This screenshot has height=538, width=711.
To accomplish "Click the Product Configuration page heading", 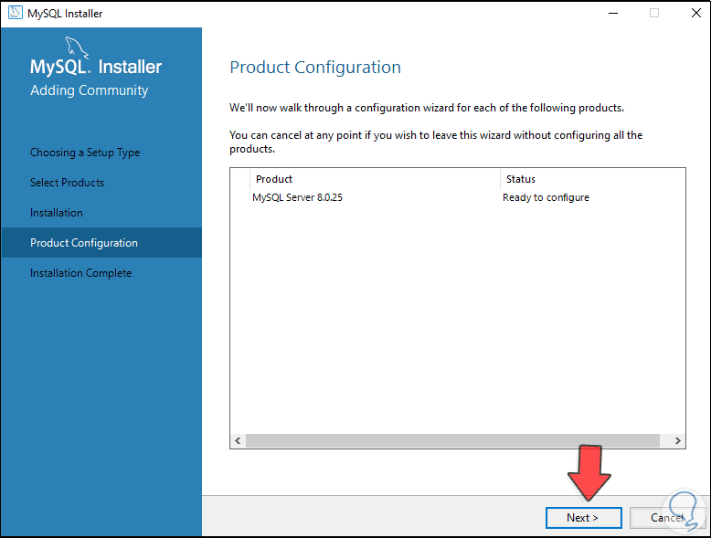I will pos(315,68).
